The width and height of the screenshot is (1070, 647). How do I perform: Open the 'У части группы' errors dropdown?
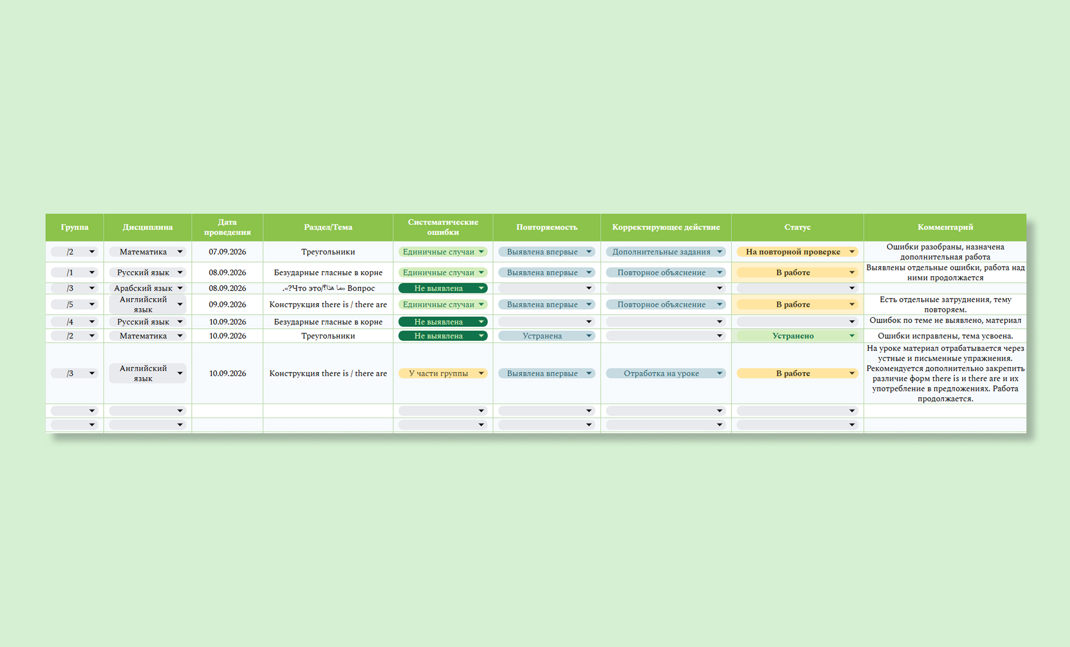[x=443, y=373]
